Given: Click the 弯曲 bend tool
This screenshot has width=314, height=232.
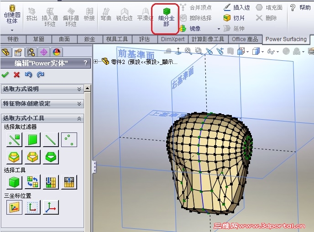Looking at the screenshot, I should click(x=106, y=15).
